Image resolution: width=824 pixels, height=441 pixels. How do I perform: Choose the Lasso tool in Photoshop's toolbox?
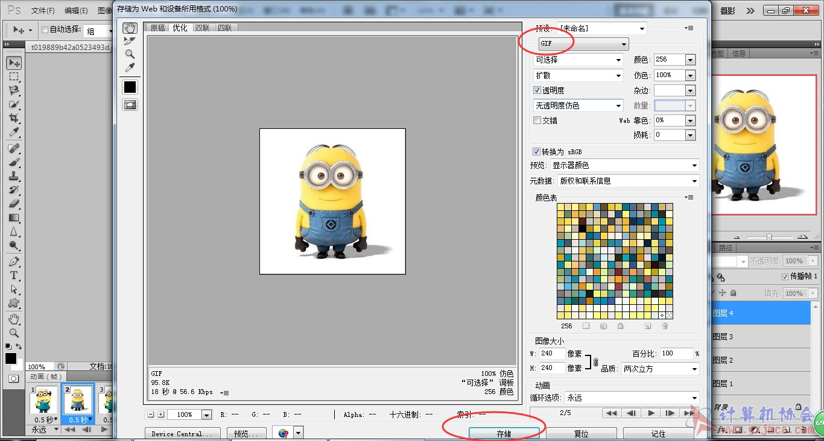(x=14, y=90)
